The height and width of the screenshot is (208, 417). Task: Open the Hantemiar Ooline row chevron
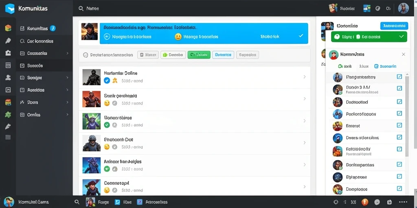point(305,77)
